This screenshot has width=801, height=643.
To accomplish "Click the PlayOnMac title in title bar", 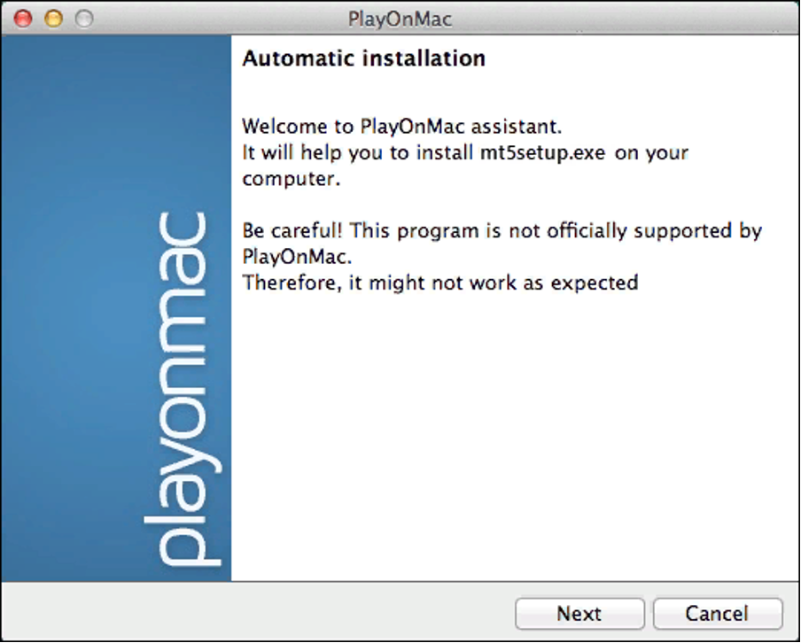I will 400,19.
